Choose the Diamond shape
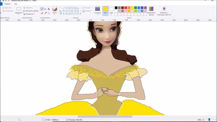Image resolution: width=217 pixels, height=122 pixels. pos(63,11)
